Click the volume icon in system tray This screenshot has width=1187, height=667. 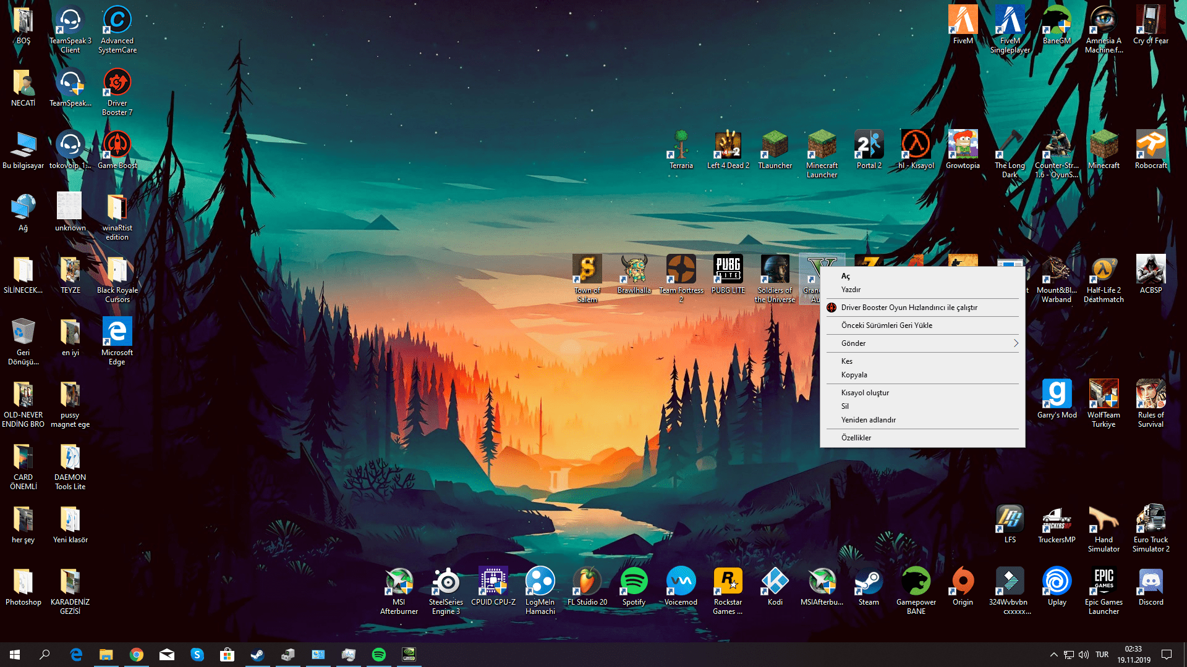pos(1084,655)
